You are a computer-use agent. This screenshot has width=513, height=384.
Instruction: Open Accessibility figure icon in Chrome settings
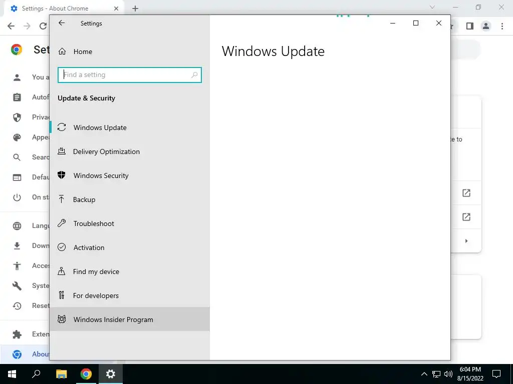coord(17,266)
